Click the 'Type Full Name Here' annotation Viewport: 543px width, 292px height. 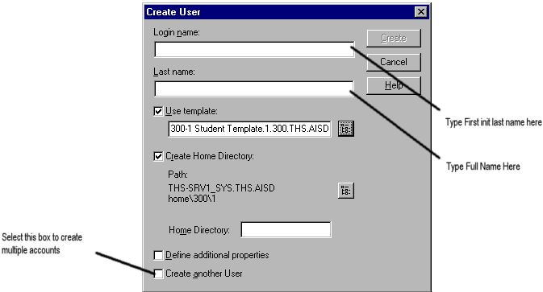483,167
